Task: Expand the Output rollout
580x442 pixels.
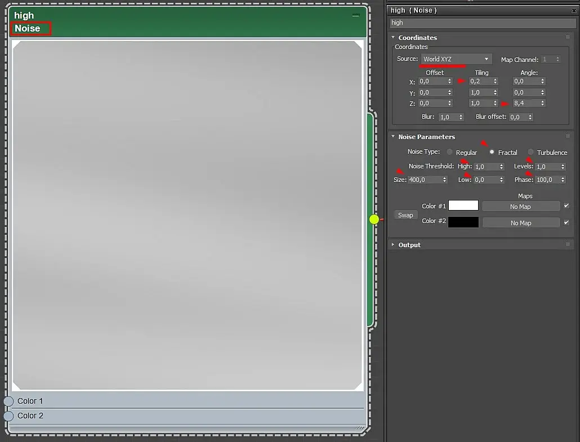Action: [393, 244]
